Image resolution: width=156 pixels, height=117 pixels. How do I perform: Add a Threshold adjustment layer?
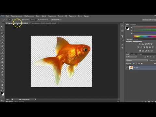pos(146,51)
